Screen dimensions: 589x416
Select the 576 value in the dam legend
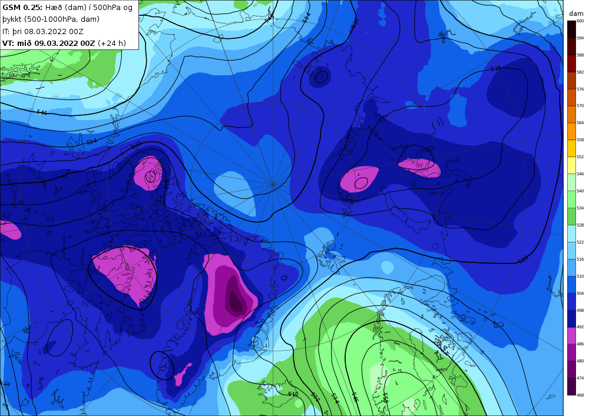(x=580, y=89)
